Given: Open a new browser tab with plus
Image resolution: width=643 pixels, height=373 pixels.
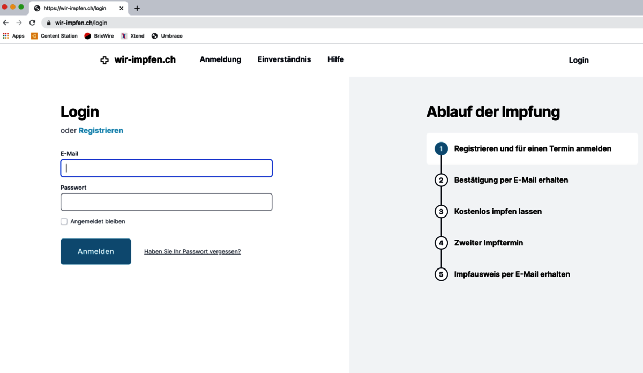Looking at the screenshot, I should (137, 8).
